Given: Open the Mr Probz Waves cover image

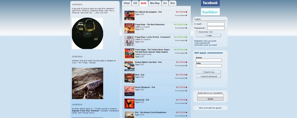Looking at the screenshot, I should point(88,83).
